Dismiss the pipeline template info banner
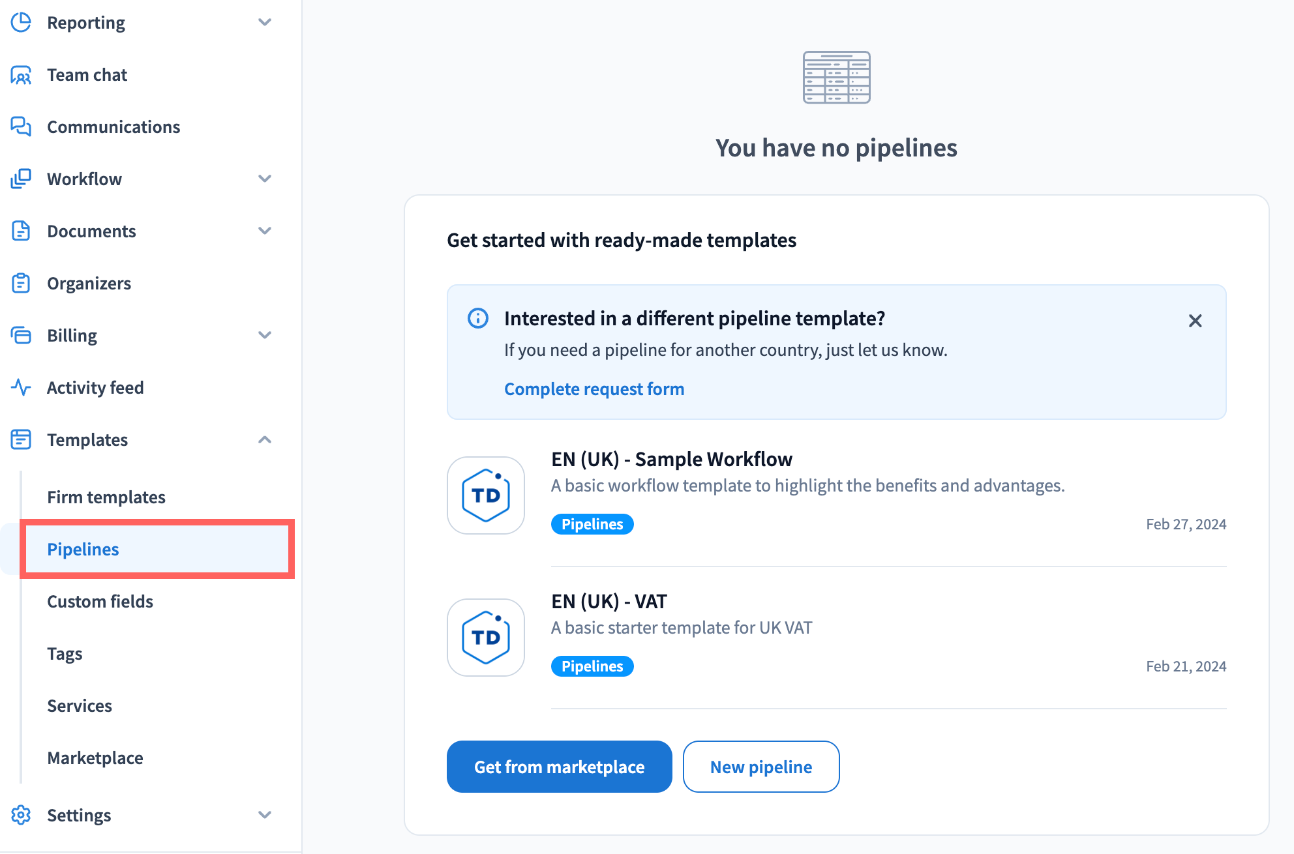Image resolution: width=1294 pixels, height=854 pixels. pyautogui.click(x=1195, y=321)
